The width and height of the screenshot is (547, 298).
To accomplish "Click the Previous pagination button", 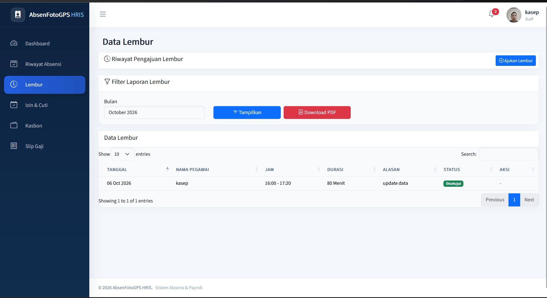I will pyautogui.click(x=495, y=200).
